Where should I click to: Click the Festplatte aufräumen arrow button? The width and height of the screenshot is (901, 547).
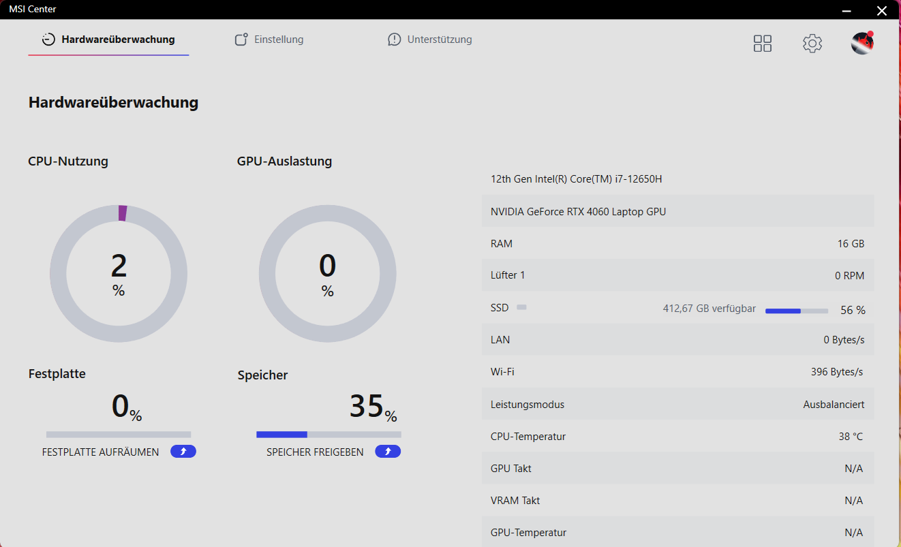click(x=183, y=452)
